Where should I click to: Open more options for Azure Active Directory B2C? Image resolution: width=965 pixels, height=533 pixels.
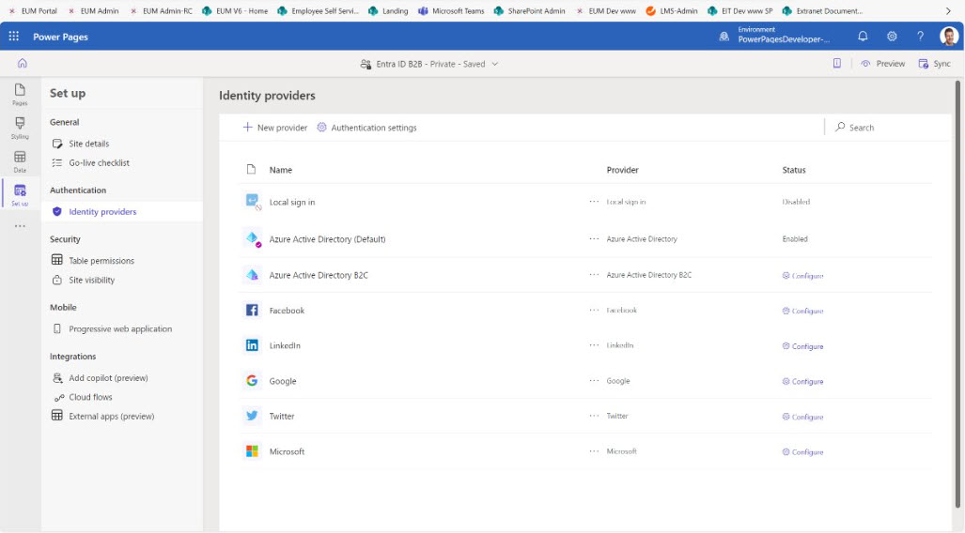coord(594,275)
